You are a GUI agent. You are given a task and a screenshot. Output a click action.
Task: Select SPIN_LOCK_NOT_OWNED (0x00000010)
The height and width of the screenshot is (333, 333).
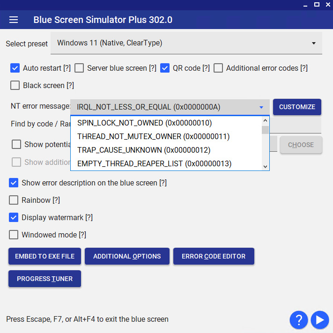[166, 123]
